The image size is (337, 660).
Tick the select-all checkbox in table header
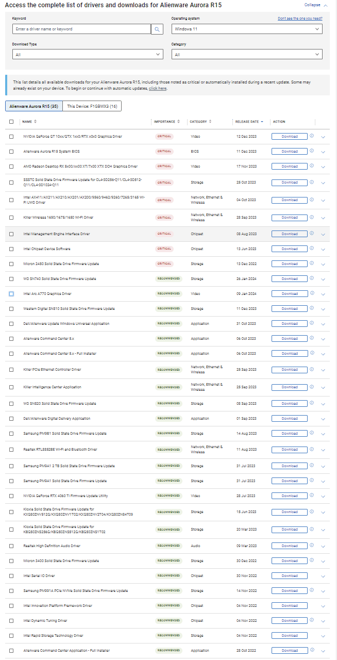pos(11,122)
